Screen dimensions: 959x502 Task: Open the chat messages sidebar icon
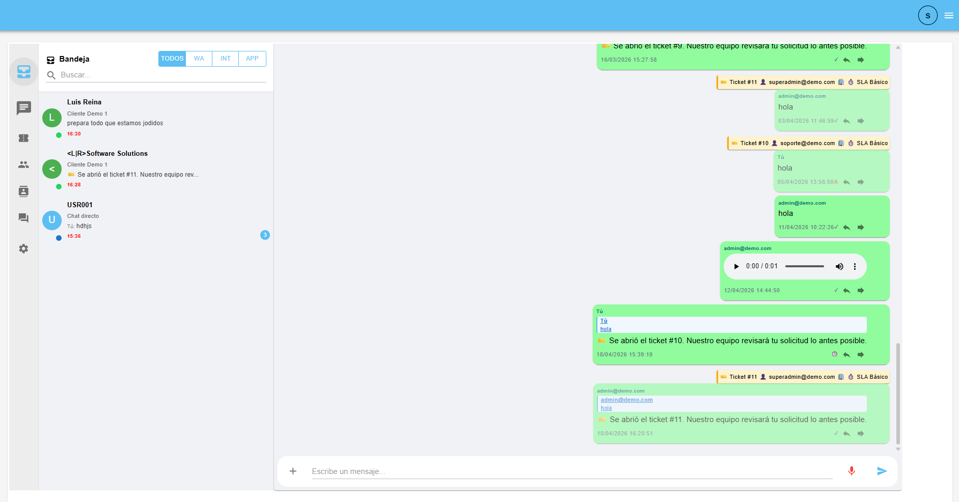click(24, 108)
